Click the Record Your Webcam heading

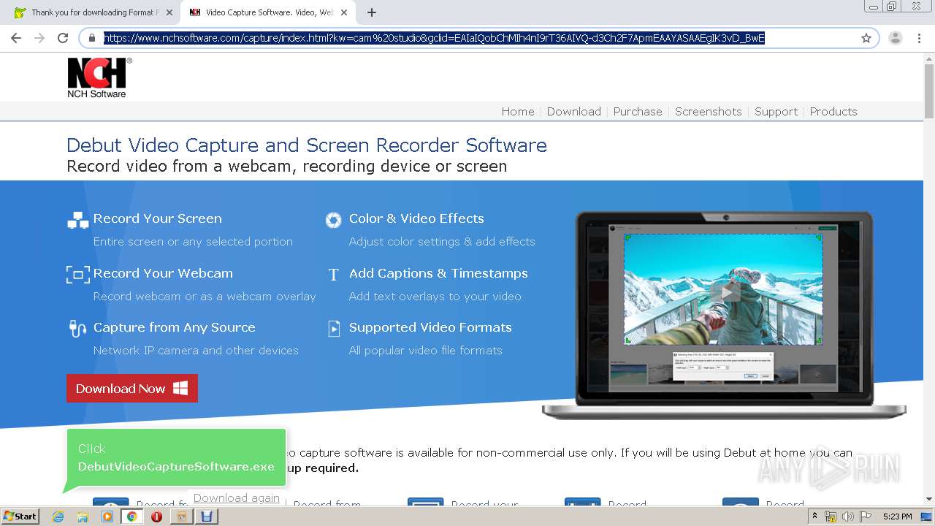[x=163, y=273]
